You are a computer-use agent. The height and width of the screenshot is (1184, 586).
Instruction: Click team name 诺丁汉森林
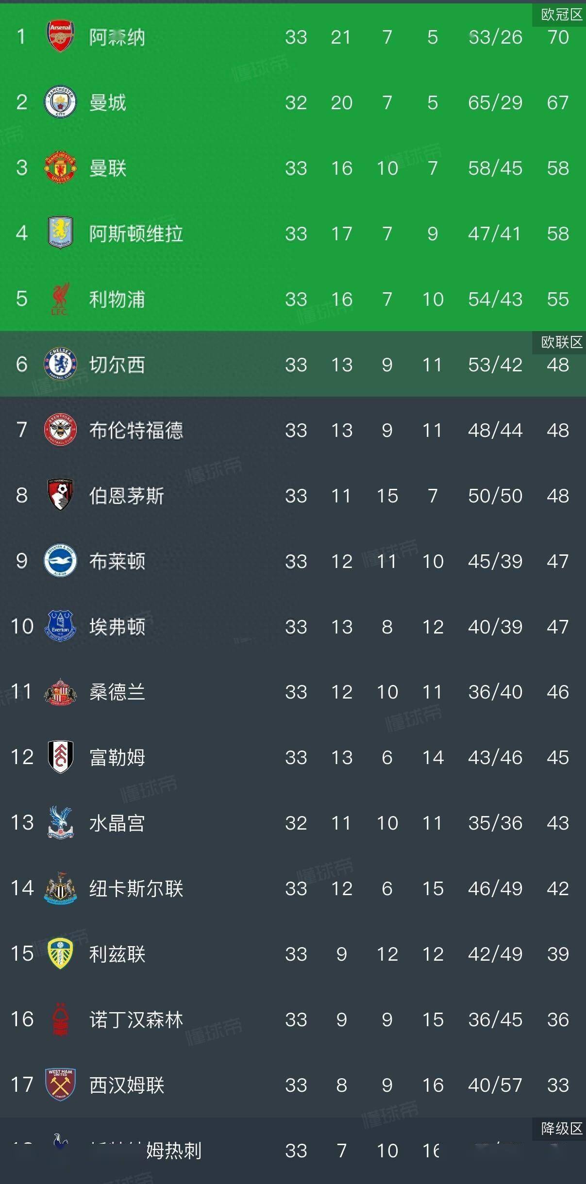(136, 1019)
